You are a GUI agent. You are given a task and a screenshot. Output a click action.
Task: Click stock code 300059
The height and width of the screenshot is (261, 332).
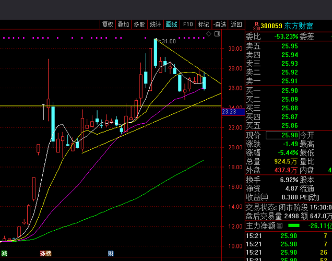tap(271, 26)
